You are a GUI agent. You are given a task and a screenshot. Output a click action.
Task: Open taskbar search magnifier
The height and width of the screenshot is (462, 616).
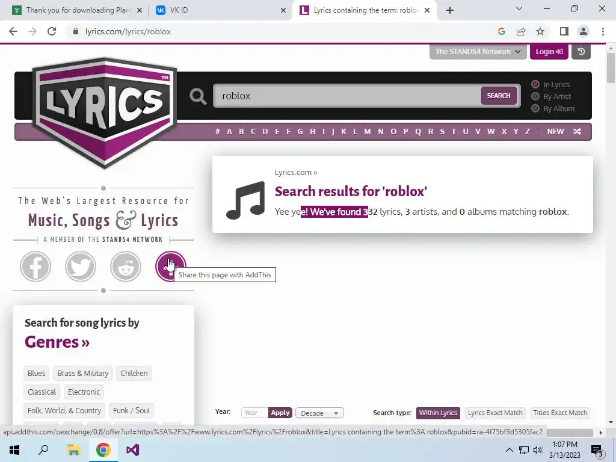point(43,450)
